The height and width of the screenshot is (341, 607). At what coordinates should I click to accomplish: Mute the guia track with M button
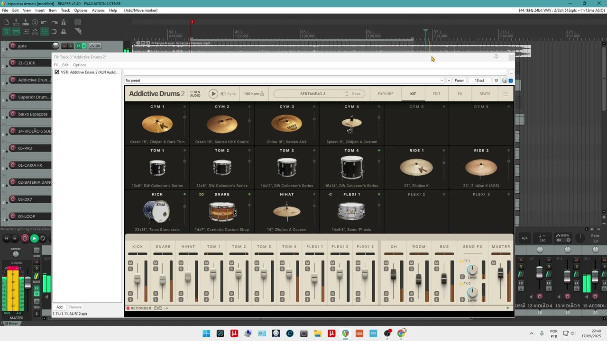(65, 46)
